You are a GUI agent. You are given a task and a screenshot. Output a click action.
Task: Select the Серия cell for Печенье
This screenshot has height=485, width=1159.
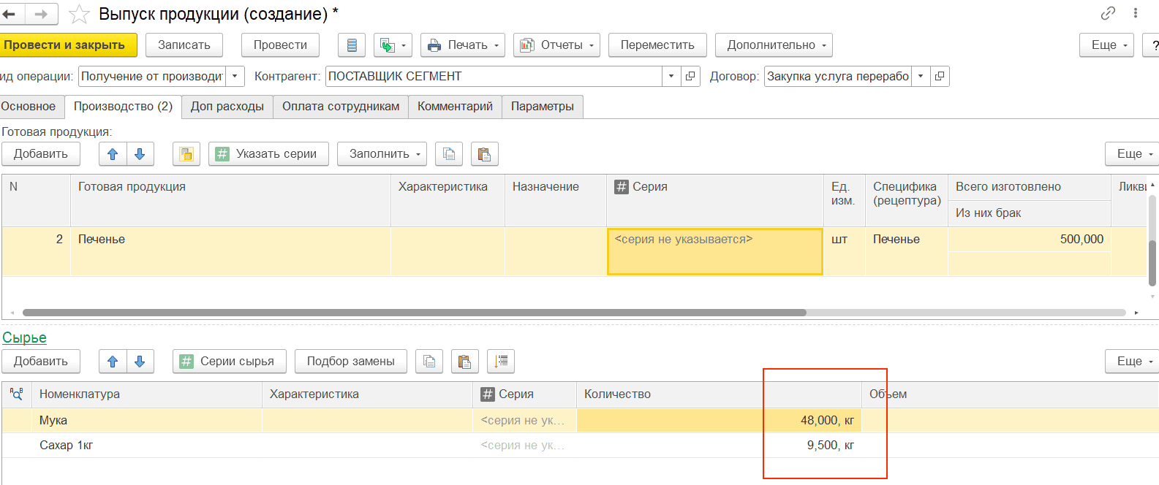coord(715,252)
